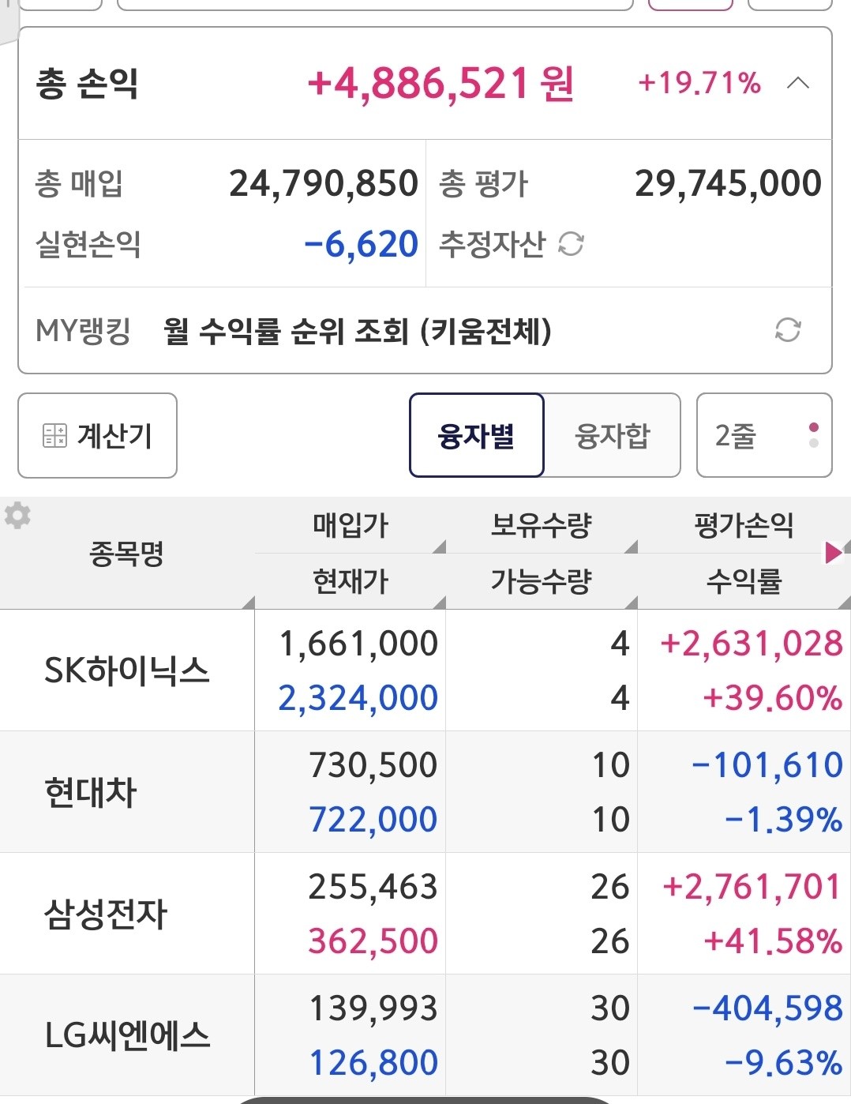The image size is (851, 1104).
Task: Switch the 2줄 row display mode
Action: (x=764, y=435)
